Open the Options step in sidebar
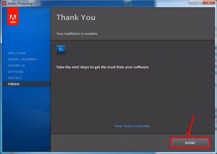The width and height of the screenshot is (217, 154). (16, 72)
